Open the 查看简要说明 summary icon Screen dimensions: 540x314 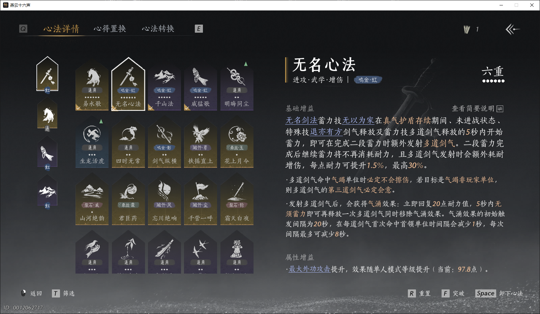[500, 109]
